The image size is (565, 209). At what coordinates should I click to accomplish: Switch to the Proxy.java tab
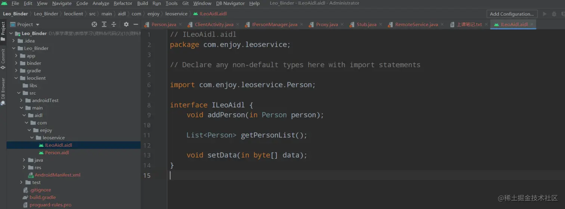pyautogui.click(x=327, y=24)
